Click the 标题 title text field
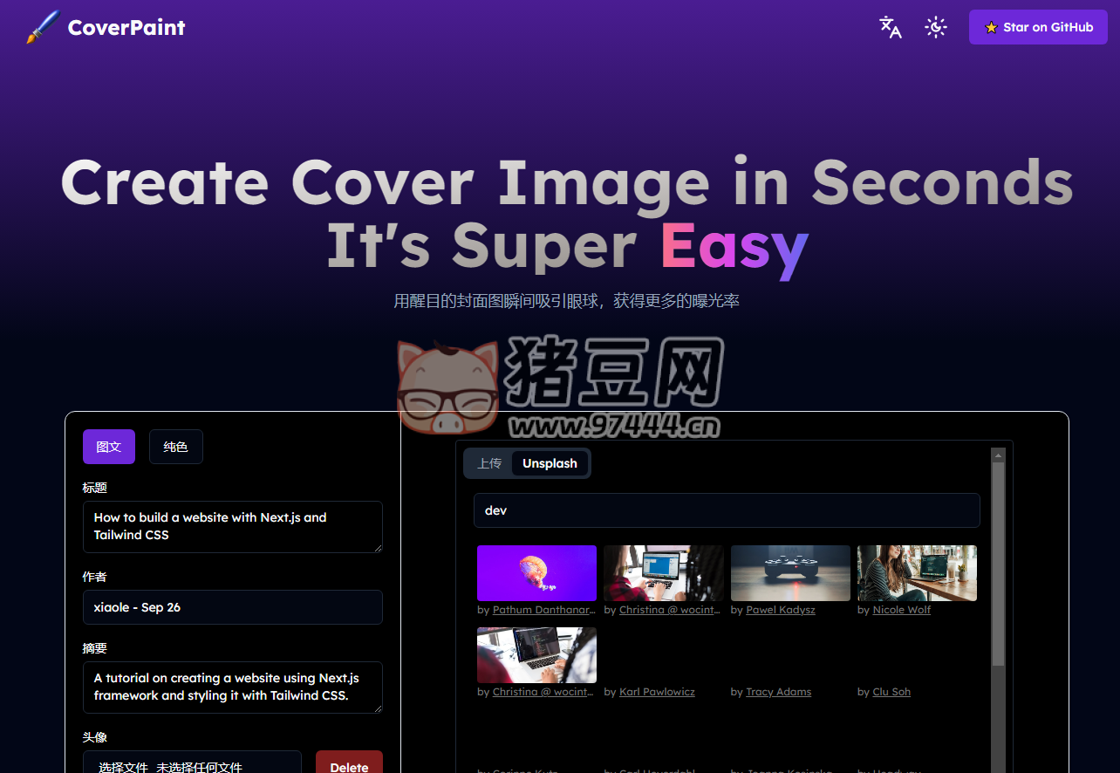Viewport: 1120px width, 773px height. (x=232, y=526)
